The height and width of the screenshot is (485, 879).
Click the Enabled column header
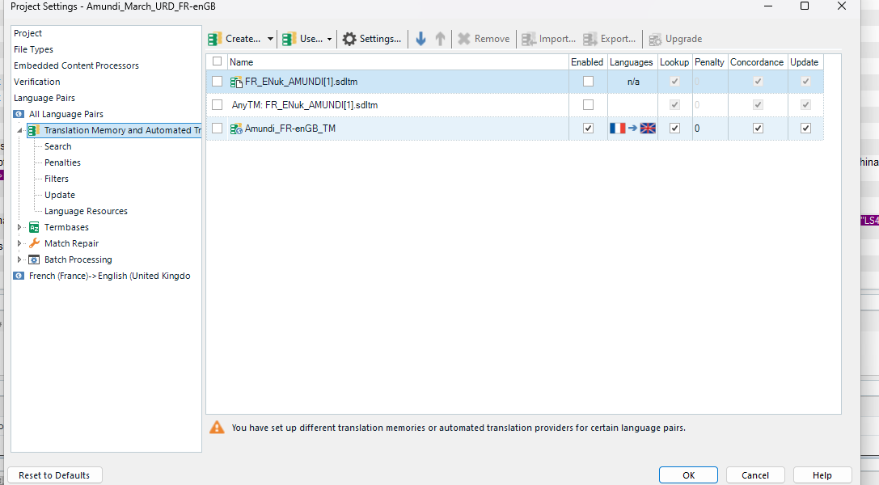coord(587,62)
